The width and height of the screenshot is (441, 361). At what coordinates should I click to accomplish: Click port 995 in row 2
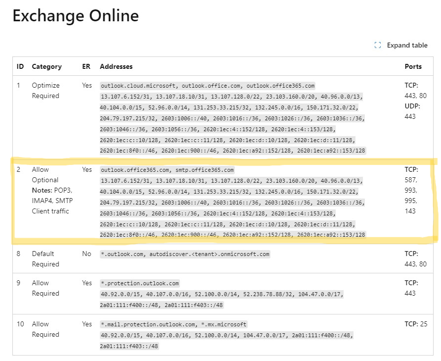click(411, 201)
